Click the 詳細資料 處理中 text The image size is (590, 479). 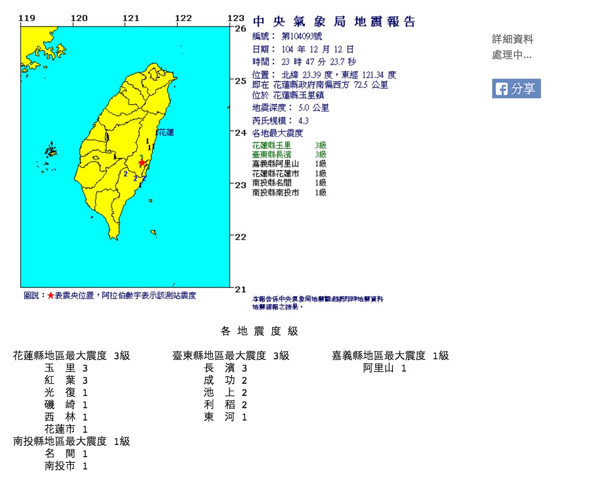(x=512, y=47)
